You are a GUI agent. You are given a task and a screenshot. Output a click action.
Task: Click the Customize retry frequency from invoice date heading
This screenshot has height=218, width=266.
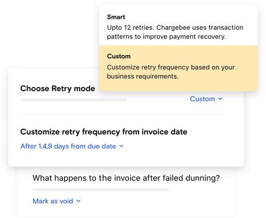104,132
